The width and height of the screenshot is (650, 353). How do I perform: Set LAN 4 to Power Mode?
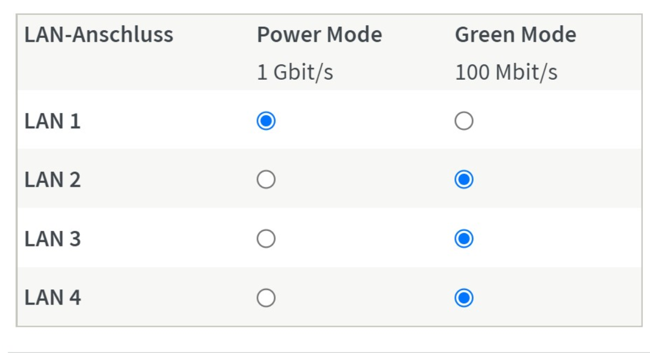coord(266,298)
